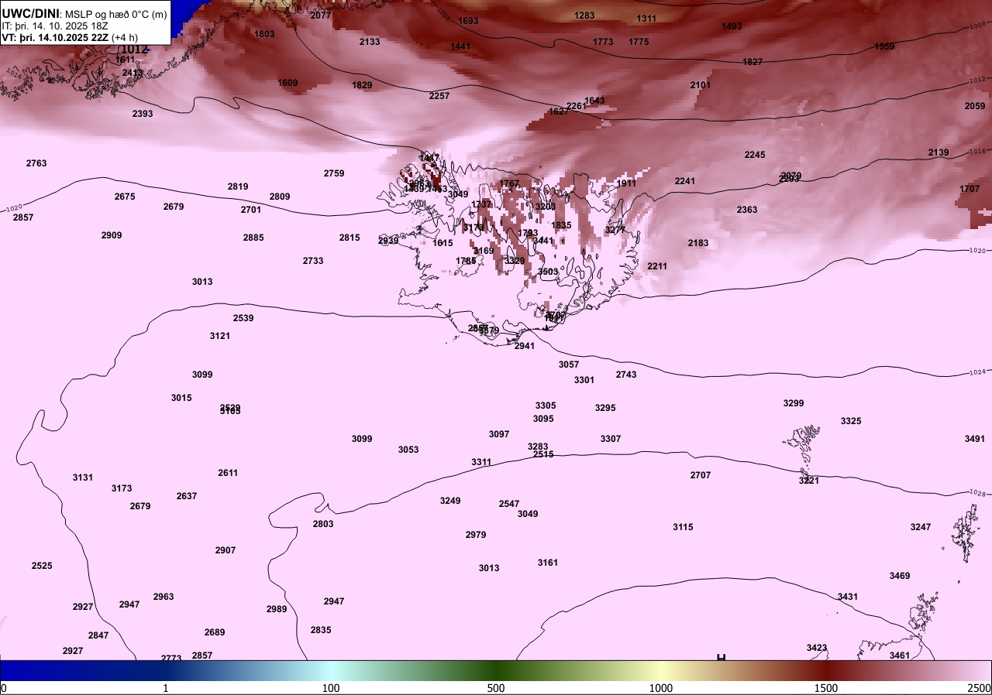Screen dimensions: 992x695
Task: Select the 1283 height value
Action: (x=584, y=15)
